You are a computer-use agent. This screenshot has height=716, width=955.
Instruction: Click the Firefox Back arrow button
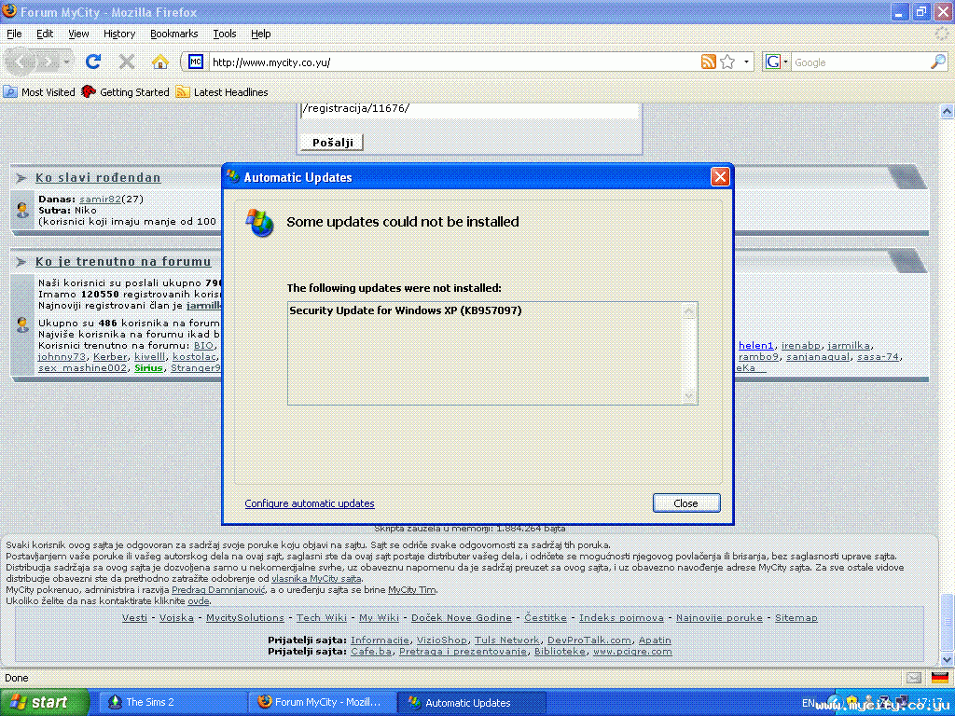pyautogui.click(x=21, y=62)
